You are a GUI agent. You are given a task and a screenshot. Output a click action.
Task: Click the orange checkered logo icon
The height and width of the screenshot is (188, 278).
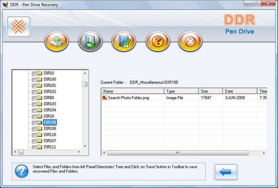pos(19,27)
